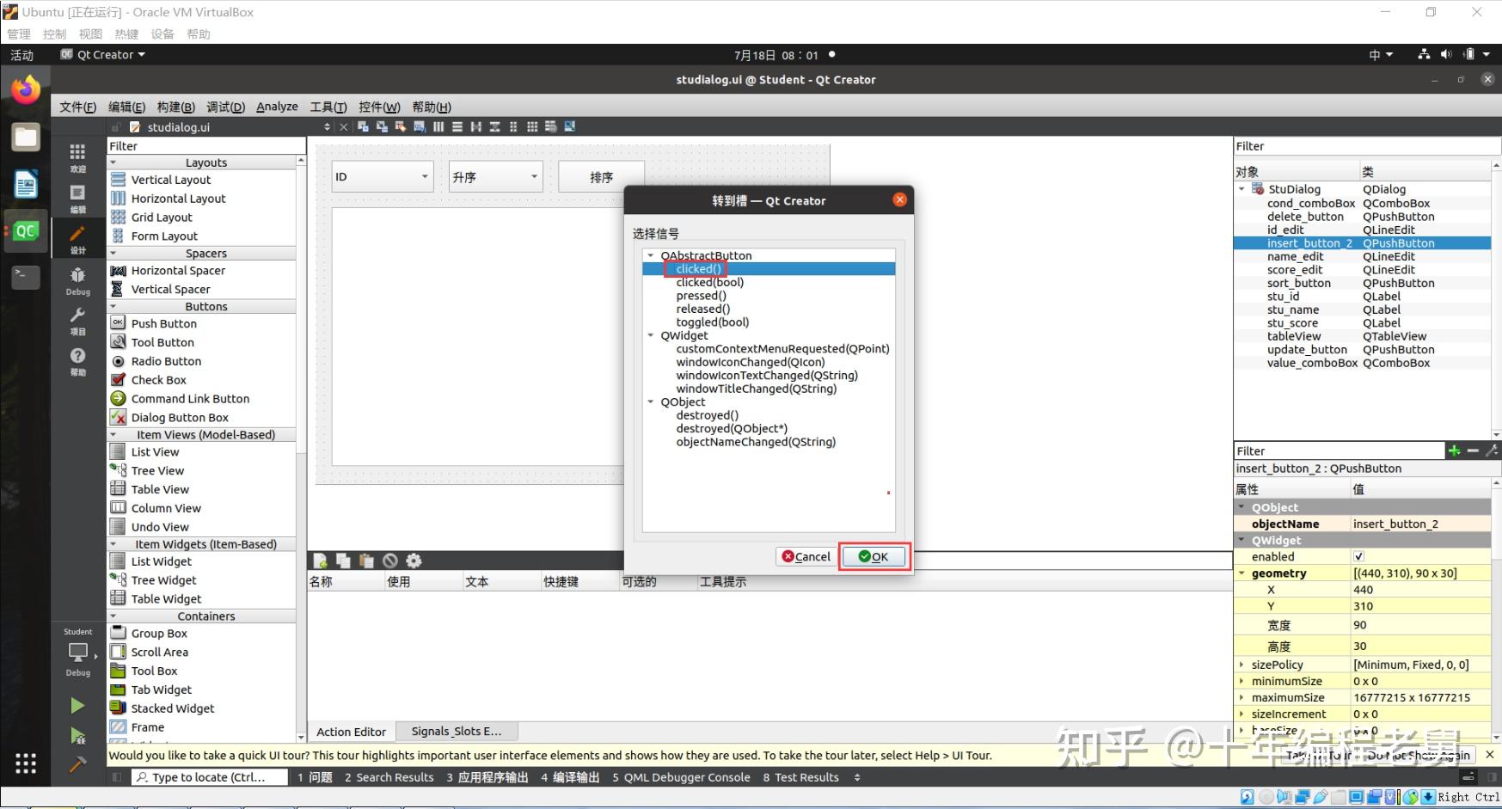Click the Adjust Size toolbar icon

point(570,126)
